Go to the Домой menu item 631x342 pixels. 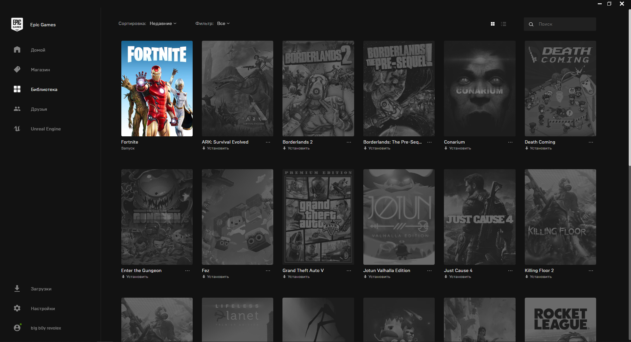click(38, 50)
